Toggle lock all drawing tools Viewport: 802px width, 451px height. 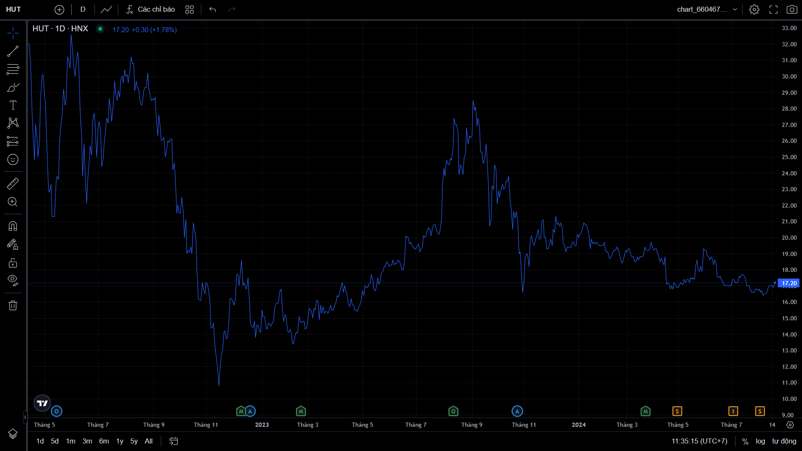(13, 263)
